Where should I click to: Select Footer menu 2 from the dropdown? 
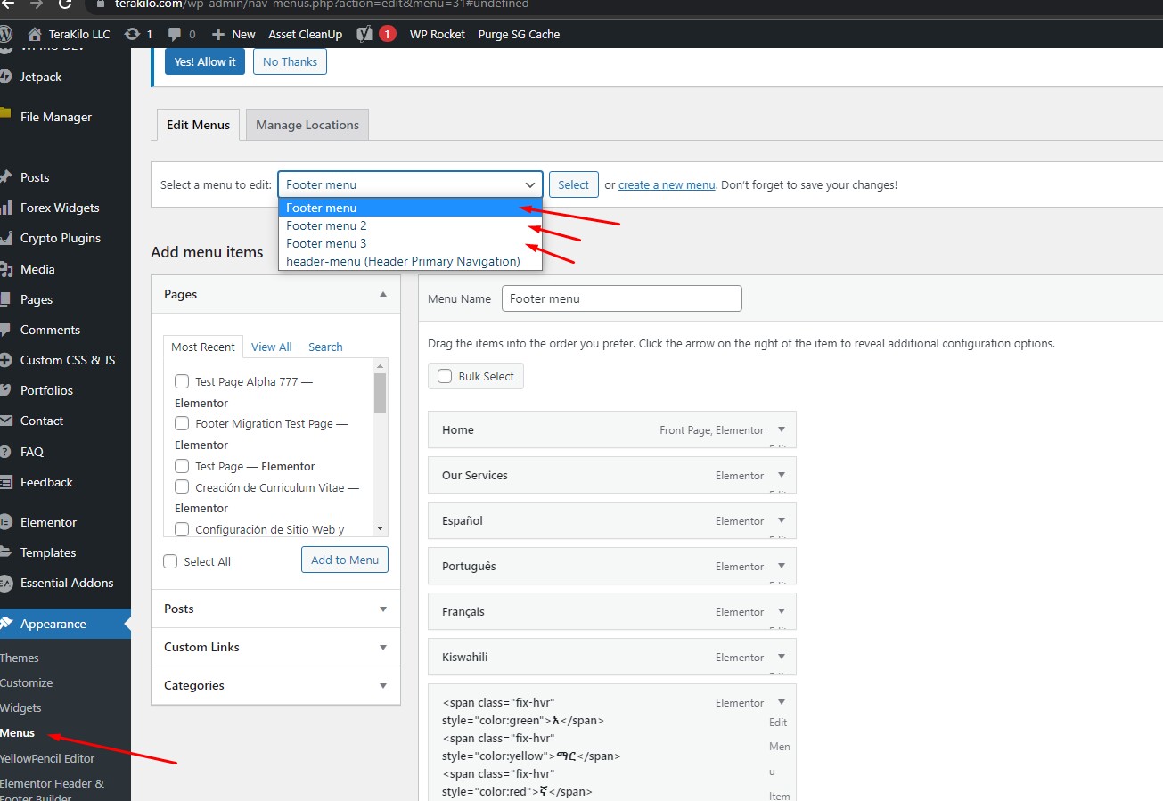(326, 225)
